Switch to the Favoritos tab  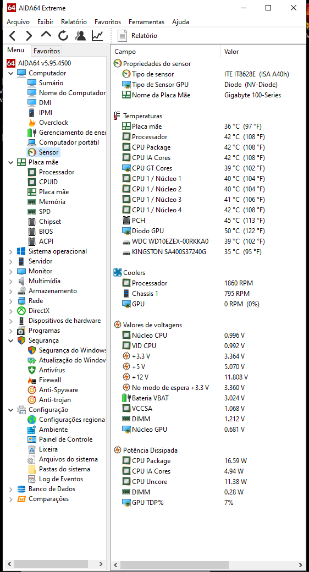click(x=47, y=51)
